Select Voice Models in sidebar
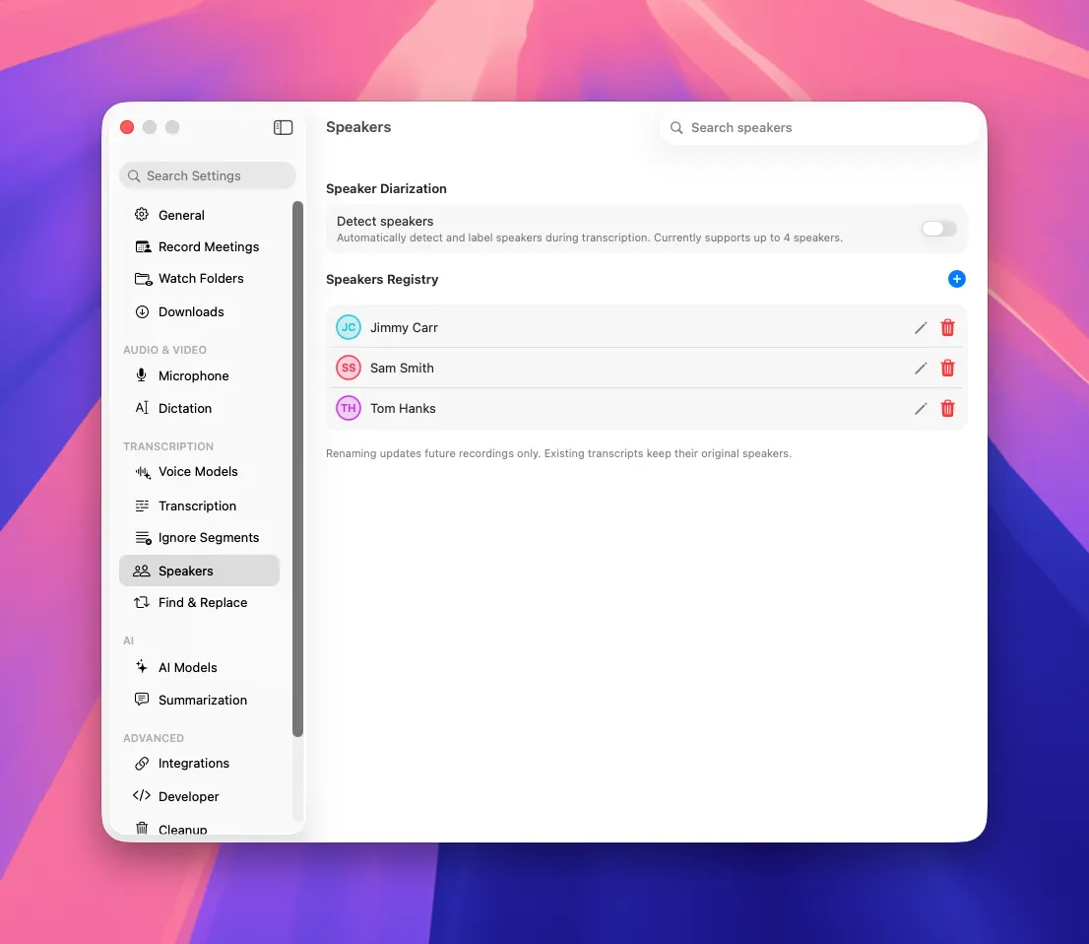This screenshot has width=1089, height=944. [199, 471]
